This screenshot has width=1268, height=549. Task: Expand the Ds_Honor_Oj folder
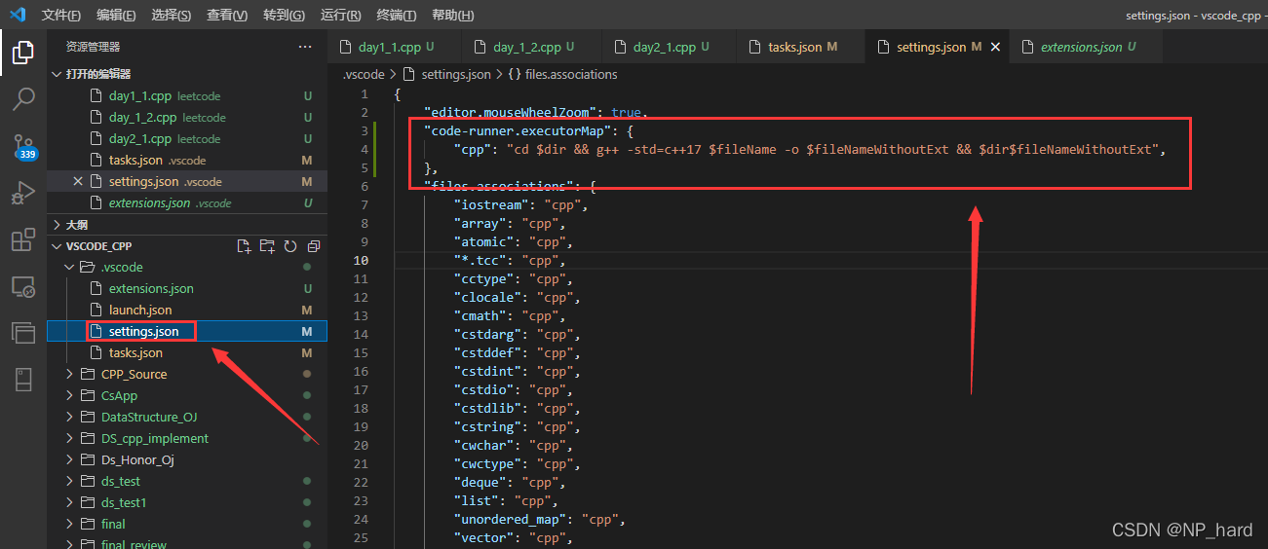185,459
